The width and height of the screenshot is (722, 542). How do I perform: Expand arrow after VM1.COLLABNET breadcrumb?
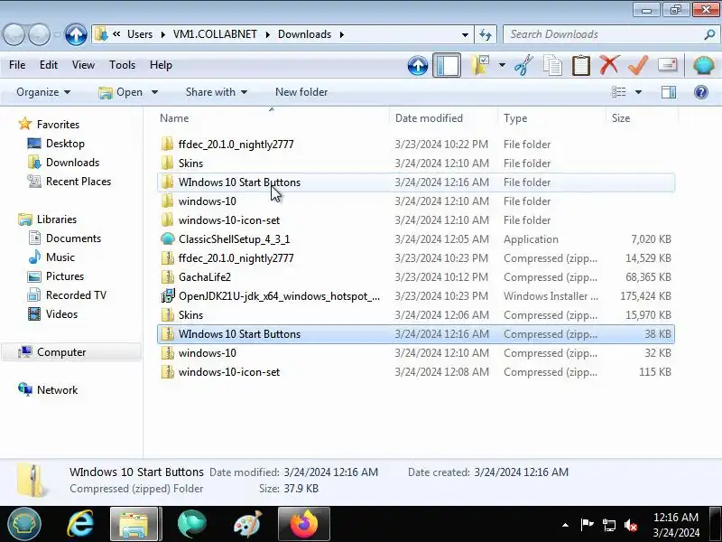[x=267, y=34]
